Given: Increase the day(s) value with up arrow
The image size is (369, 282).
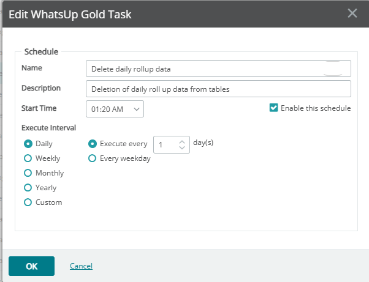Looking at the screenshot, I should click(x=182, y=142).
